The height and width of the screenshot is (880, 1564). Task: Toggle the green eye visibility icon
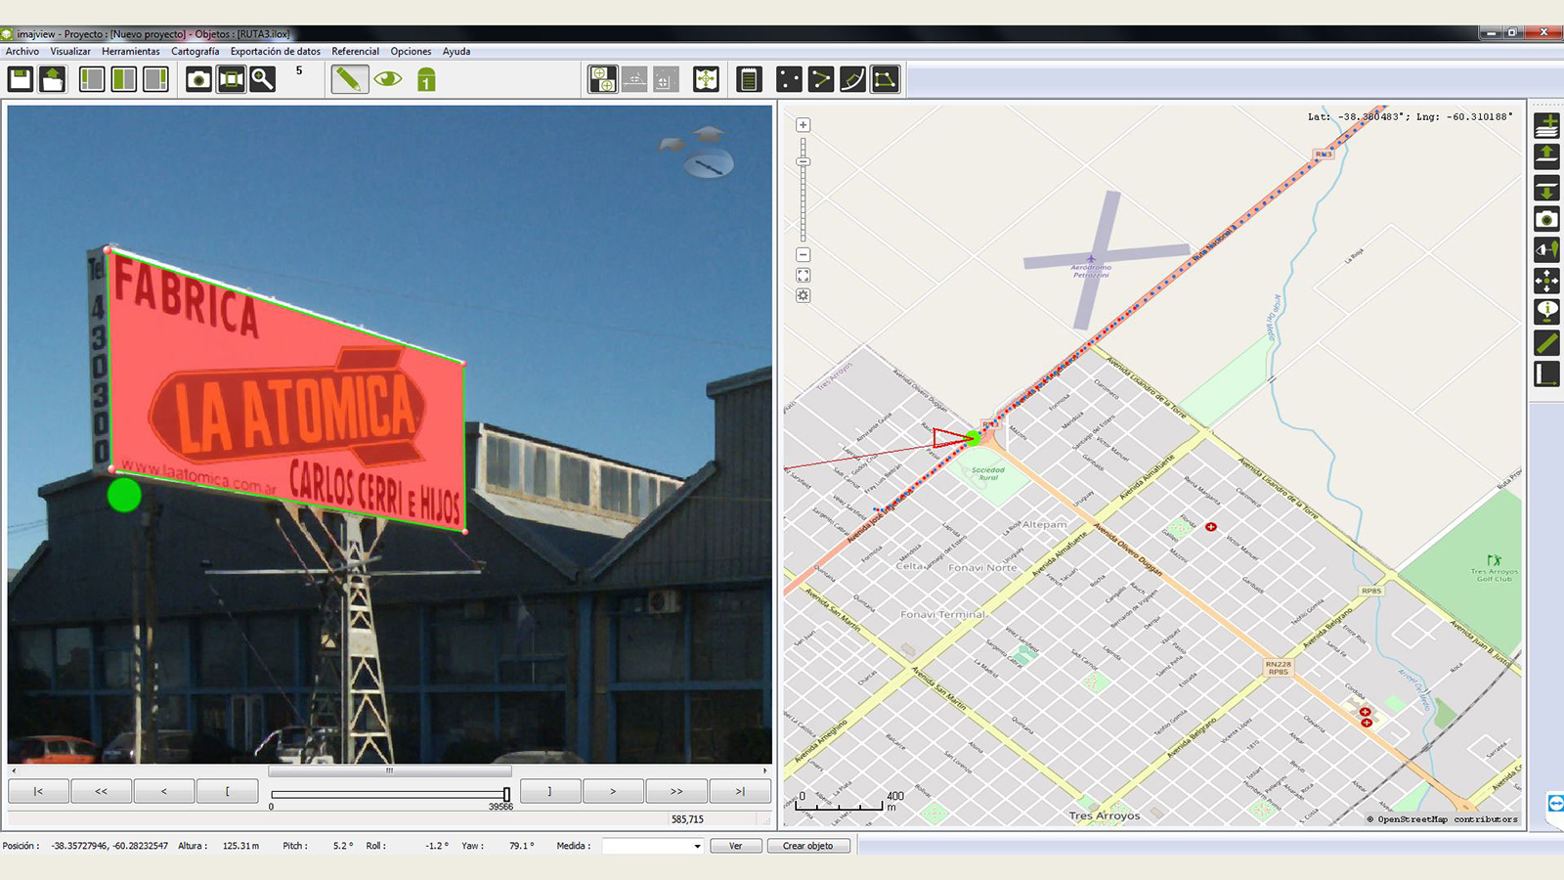click(x=388, y=79)
